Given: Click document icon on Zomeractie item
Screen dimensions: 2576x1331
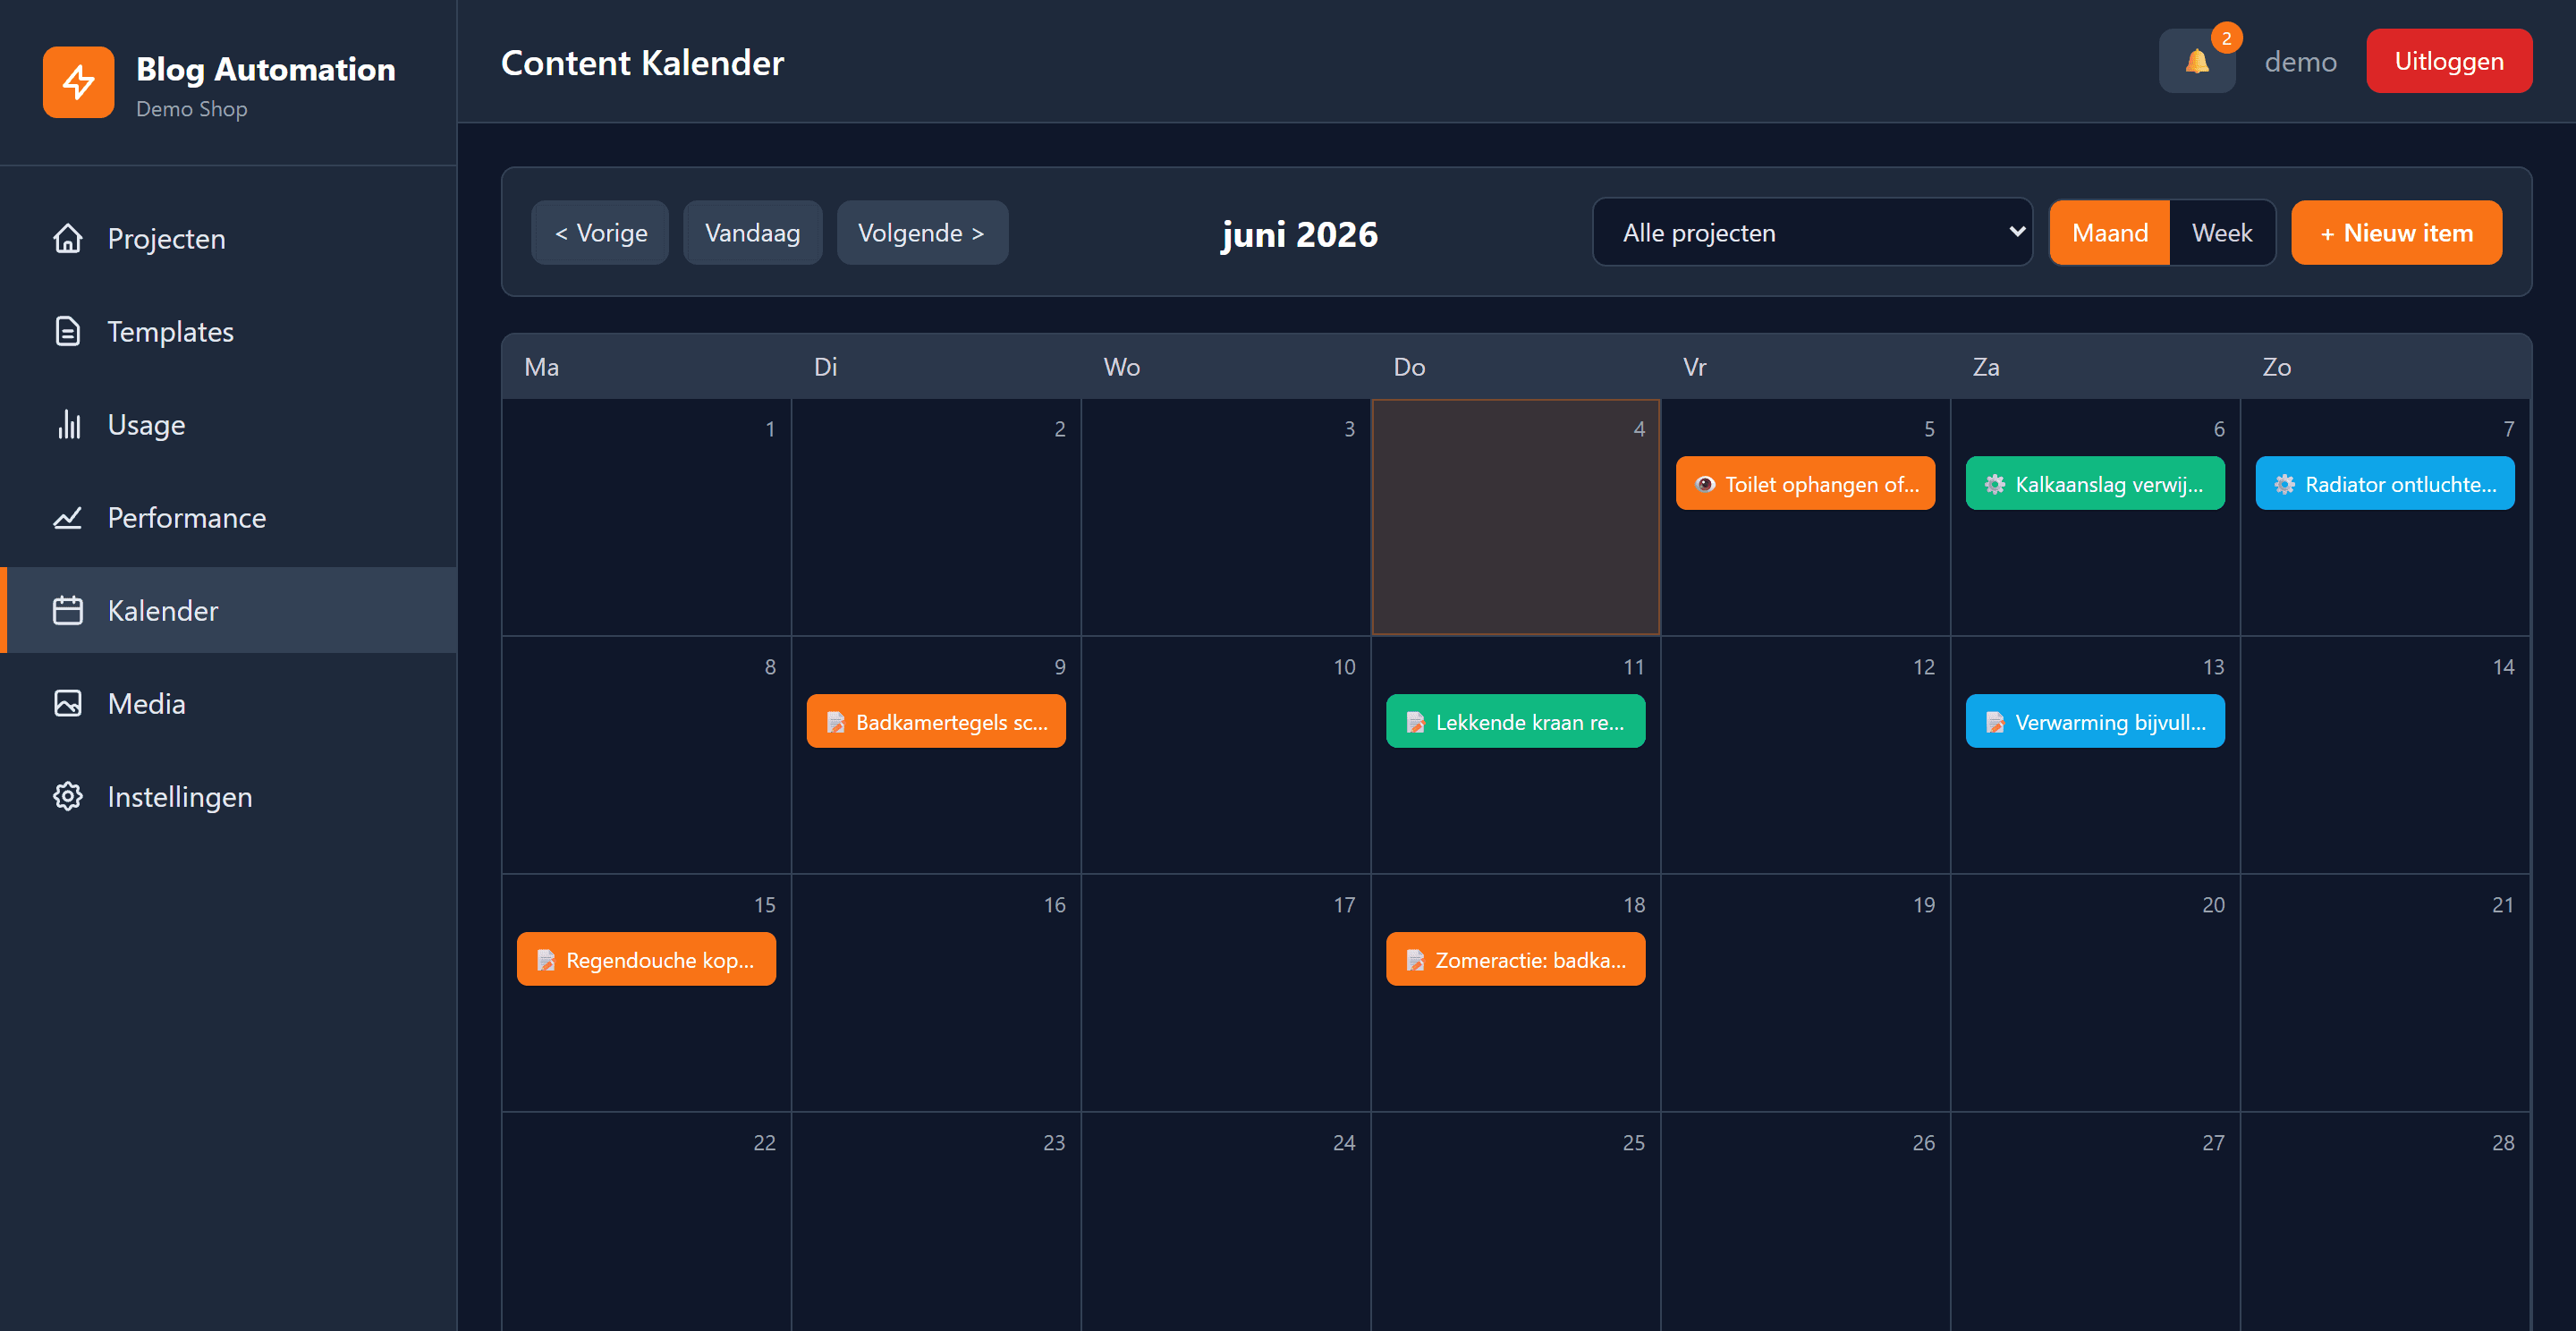Looking at the screenshot, I should pos(1416,961).
